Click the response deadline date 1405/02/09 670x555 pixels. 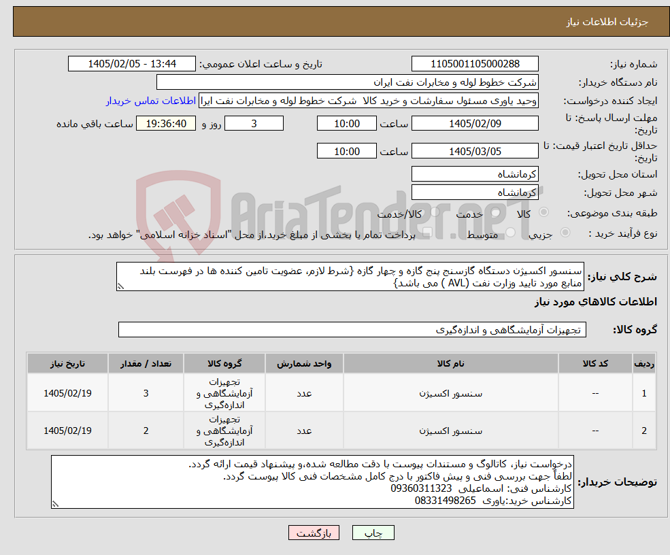coord(475,124)
